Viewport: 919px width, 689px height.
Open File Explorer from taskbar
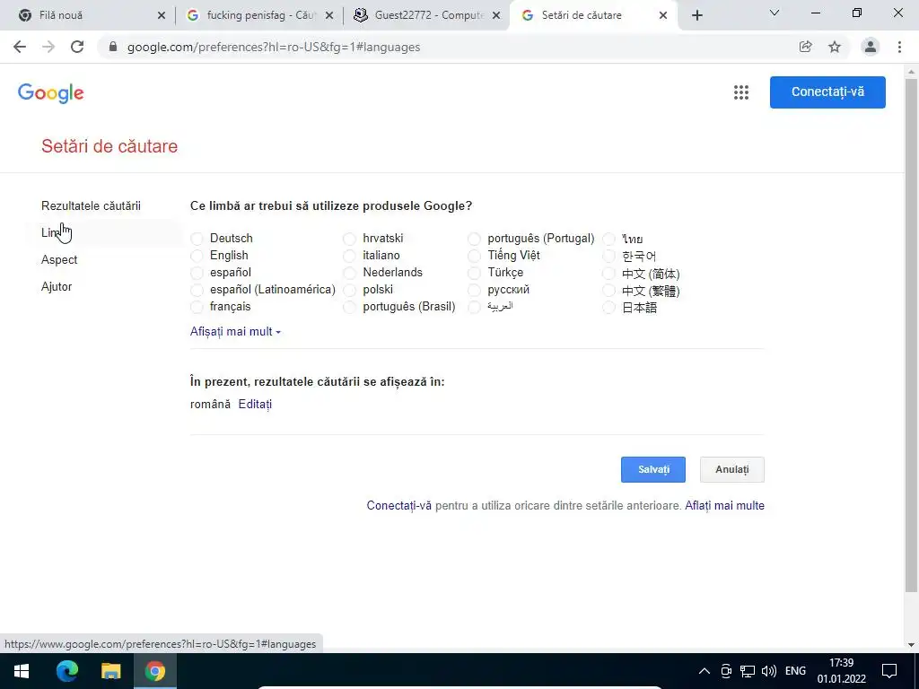[x=110, y=671]
